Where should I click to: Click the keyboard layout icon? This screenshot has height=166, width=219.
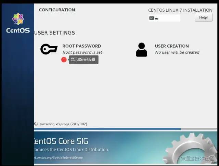(151, 18)
